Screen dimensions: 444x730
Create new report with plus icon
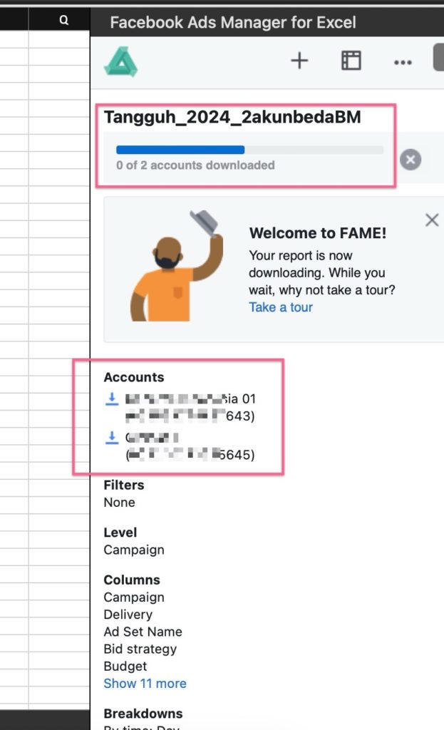299,61
